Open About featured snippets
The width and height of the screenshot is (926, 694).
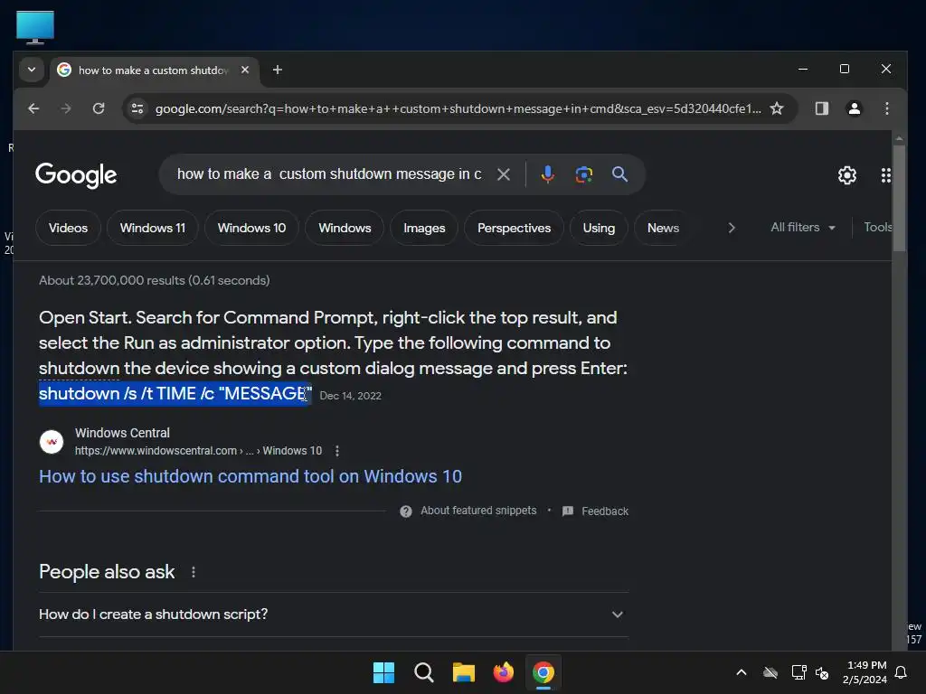[478, 511]
